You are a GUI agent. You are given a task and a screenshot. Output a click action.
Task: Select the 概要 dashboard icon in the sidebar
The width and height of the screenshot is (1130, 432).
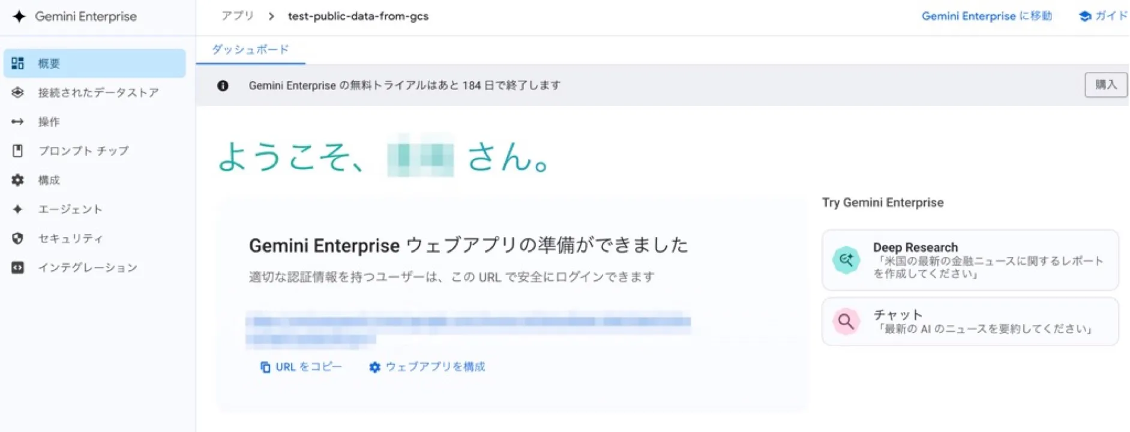click(x=18, y=63)
